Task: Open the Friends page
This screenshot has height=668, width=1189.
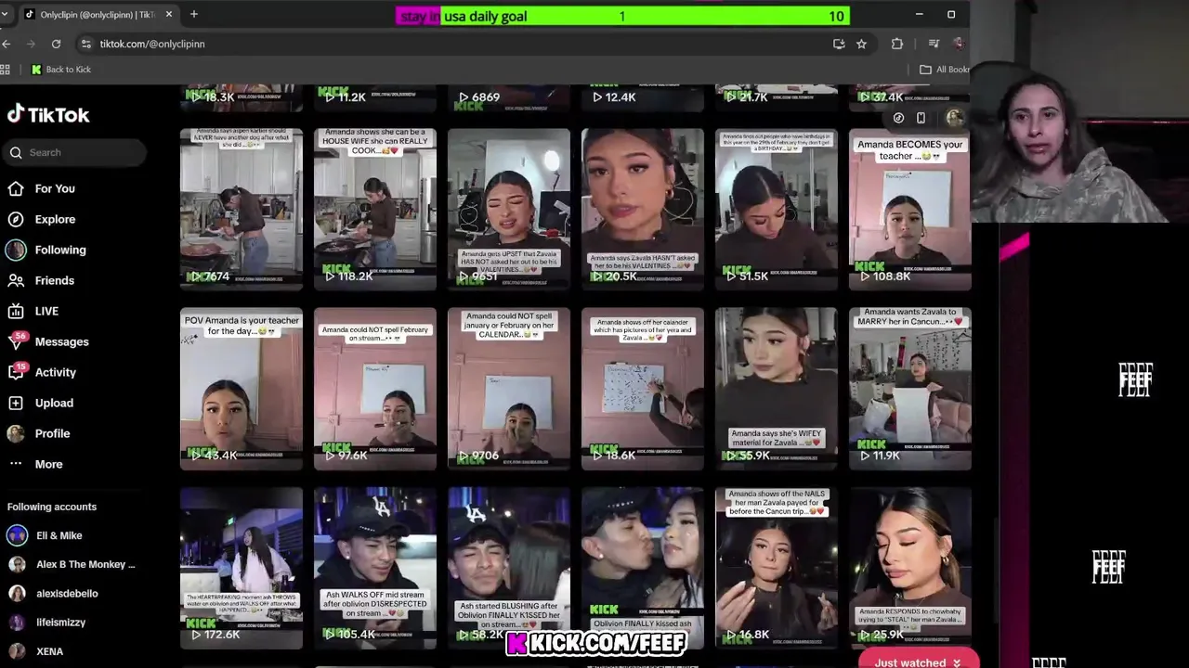Action: pyautogui.click(x=54, y=280)
